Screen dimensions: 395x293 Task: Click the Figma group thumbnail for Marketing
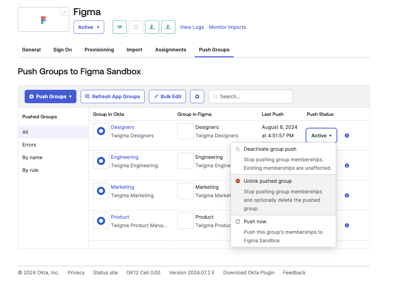click(x=186, y=191)
